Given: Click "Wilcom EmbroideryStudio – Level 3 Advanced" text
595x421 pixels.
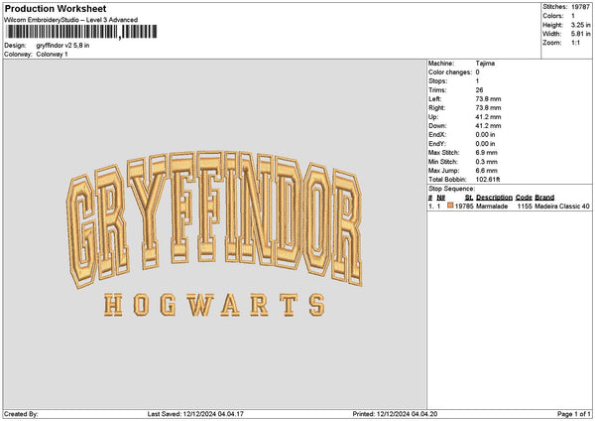Looking at the screenshot, I should pyautogui.click(x=71, y=20).
